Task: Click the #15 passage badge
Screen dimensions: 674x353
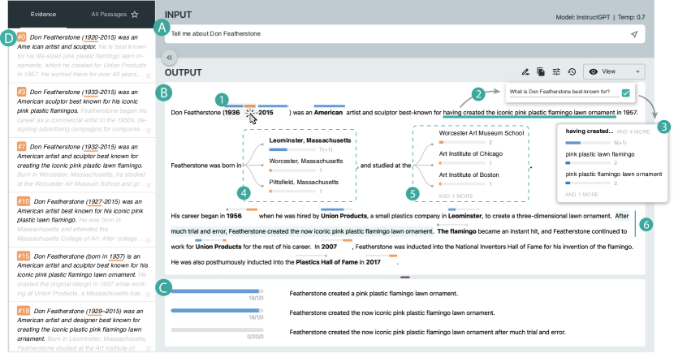Action: point(24,256)
